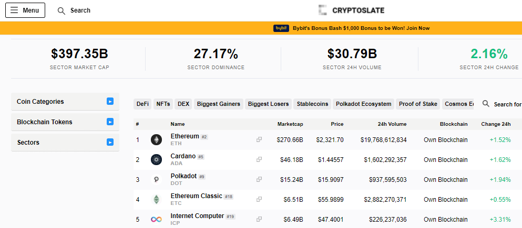522x228 pixels.
Task: Sort table by 24h Volume column
Action: (392, 124)
